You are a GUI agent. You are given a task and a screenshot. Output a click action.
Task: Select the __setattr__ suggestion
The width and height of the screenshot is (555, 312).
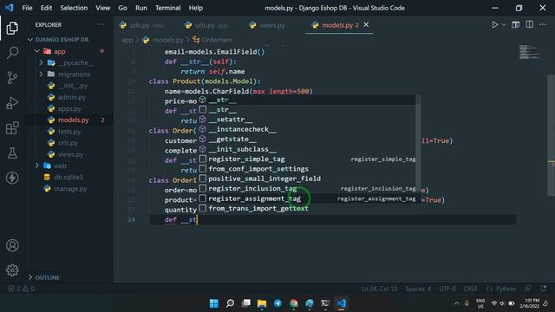tap(306, 120)
